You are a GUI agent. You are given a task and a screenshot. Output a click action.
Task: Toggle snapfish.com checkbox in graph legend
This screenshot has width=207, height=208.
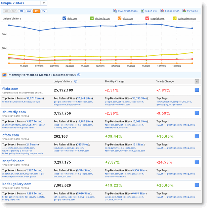(147, 18)
